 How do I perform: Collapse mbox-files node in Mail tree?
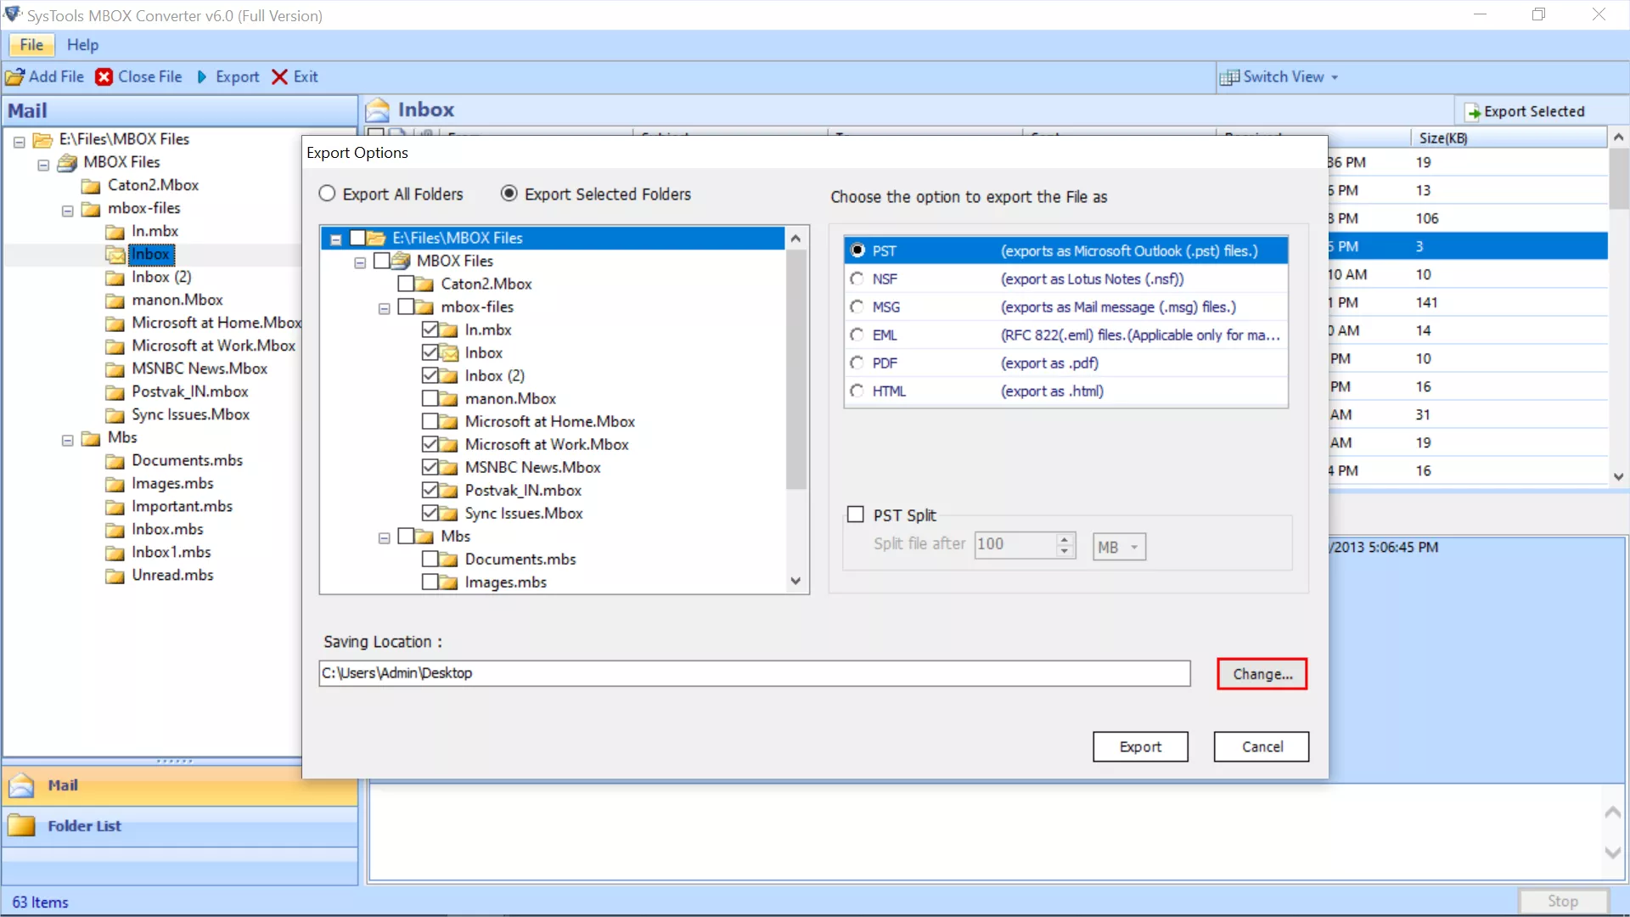67,211
